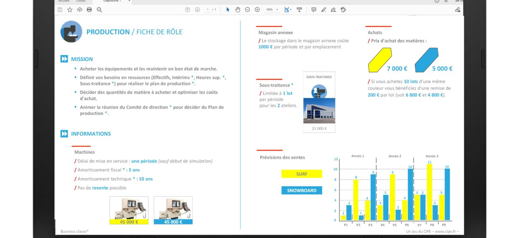
Task: Switch to the Accueil tab
Action: [63, 1]
